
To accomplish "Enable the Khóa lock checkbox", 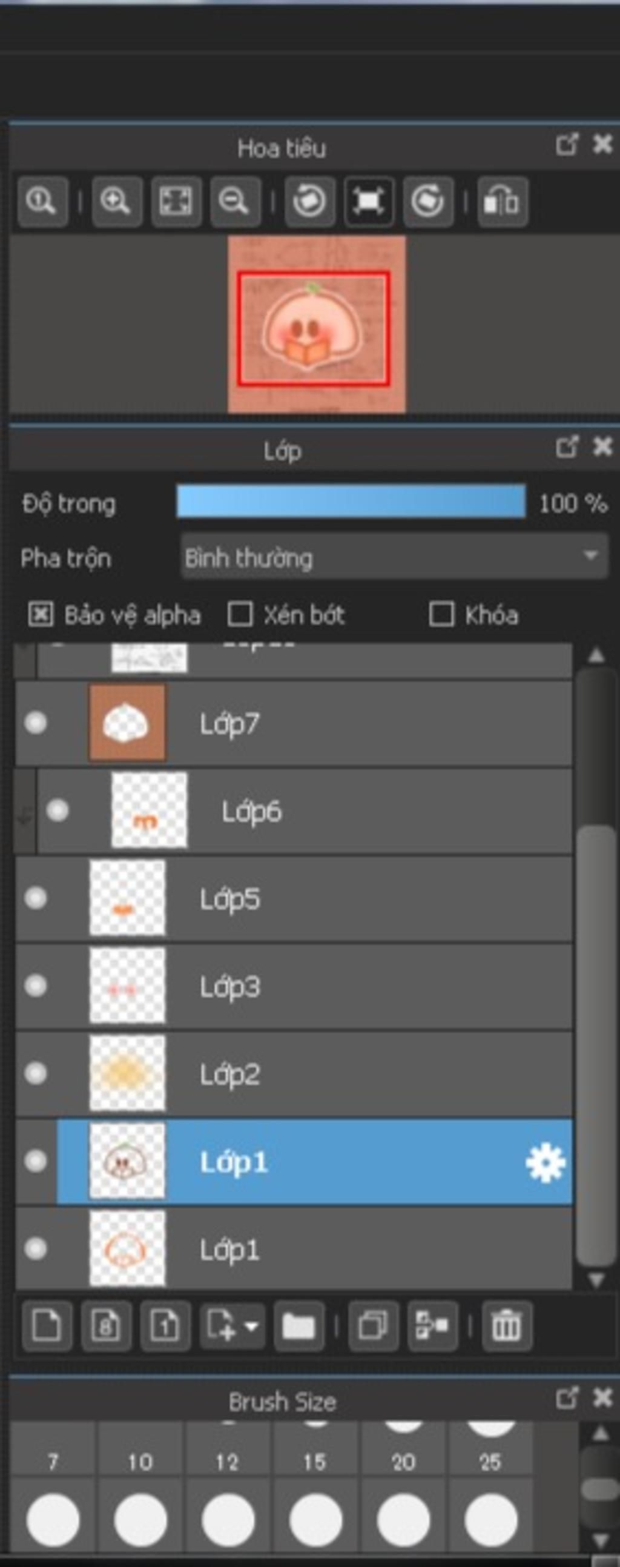I will [x=441, y=614].
